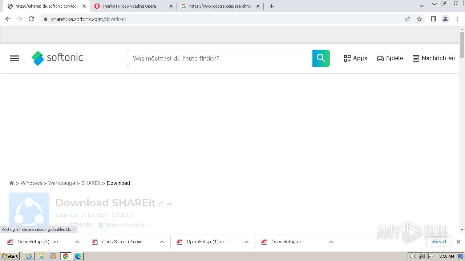Click the SHAREit app icon thumbnail
Viewport: 465px width, 261px height.
(x=29, y=212)
